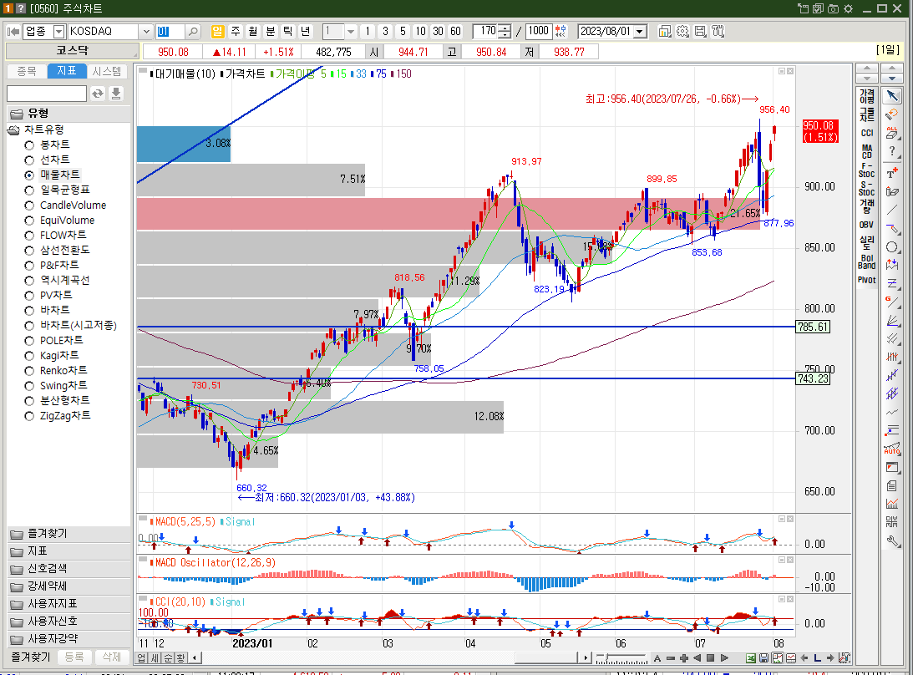Viewport: 913px width, 675px height.
Task: Click the indicator search input field
Action: (47, 94)
